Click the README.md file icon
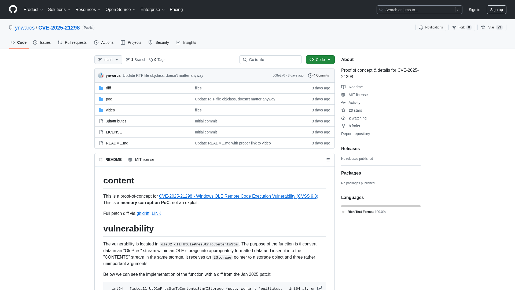This screenshot has height=290, width=515. (101, 143)
